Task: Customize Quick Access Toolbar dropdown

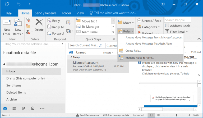Action: [30, 4]
